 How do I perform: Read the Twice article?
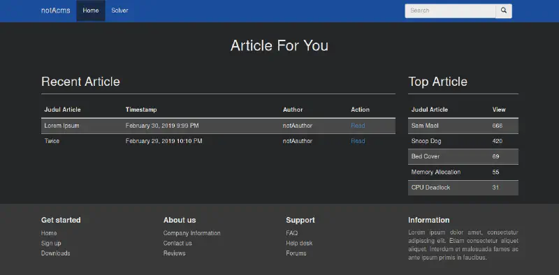(358, 141)
